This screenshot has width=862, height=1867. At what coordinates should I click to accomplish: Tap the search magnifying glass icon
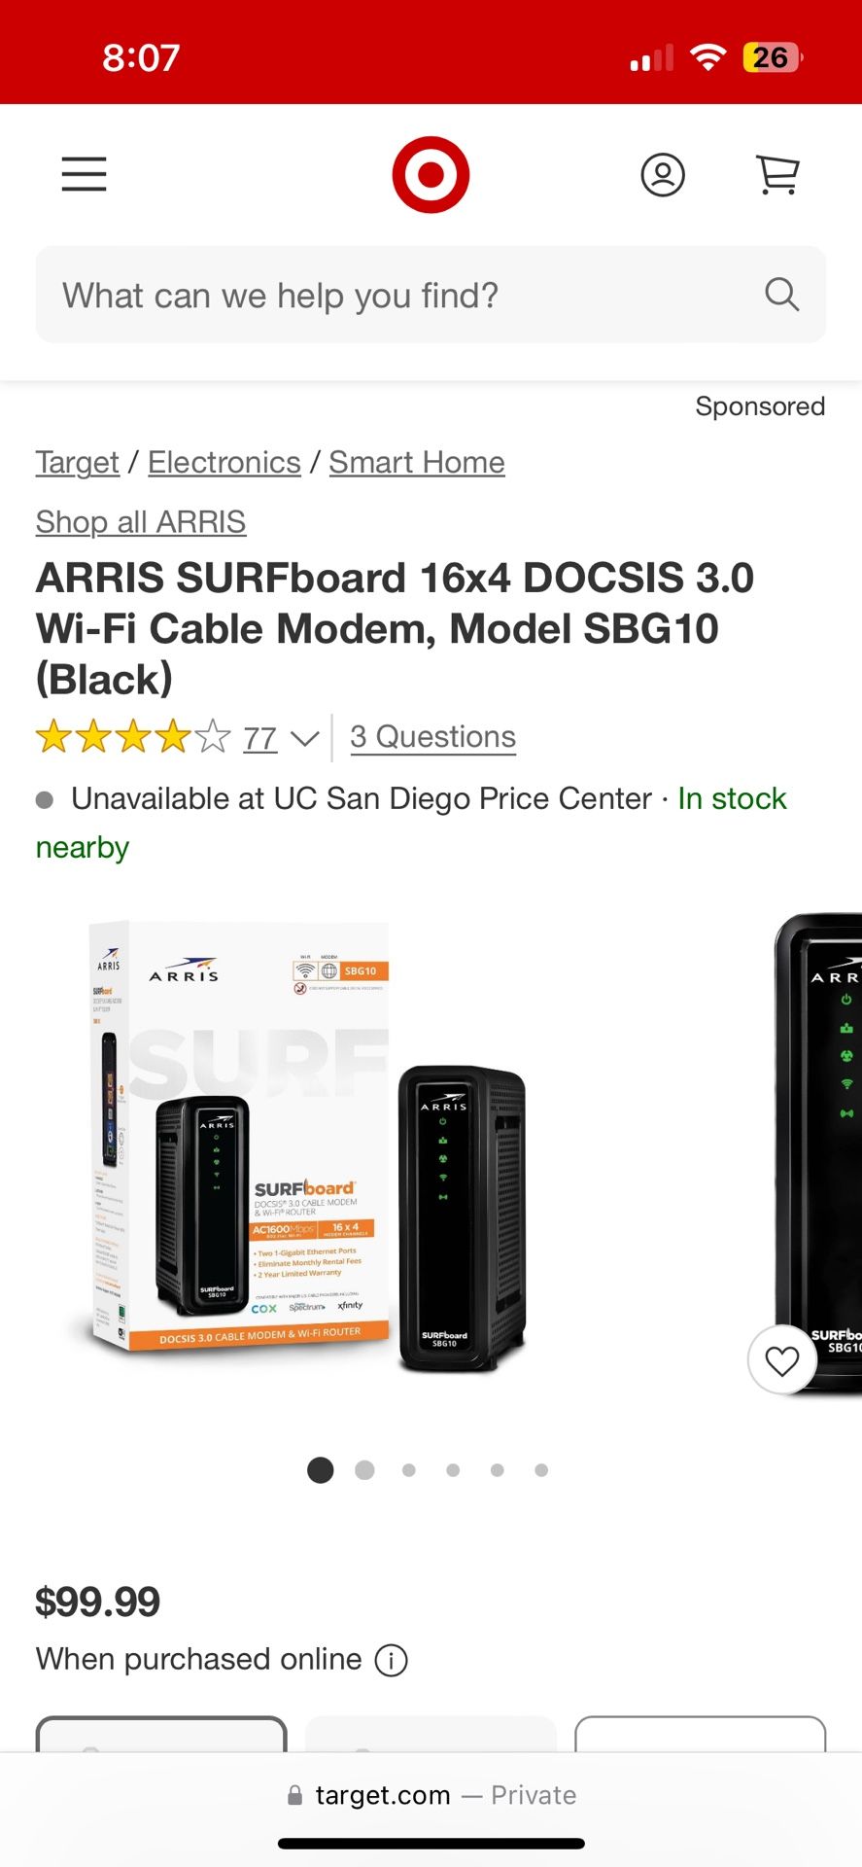(x=781, y=294)
